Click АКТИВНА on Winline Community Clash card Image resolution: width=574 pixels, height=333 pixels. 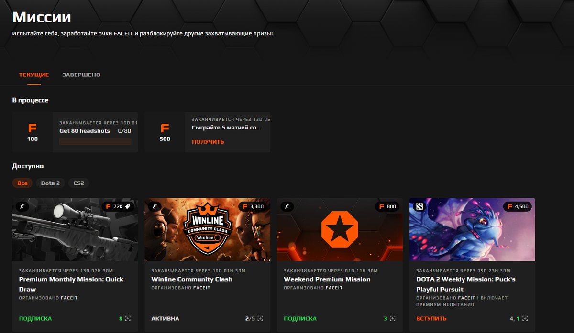click(x=166, y=318)
